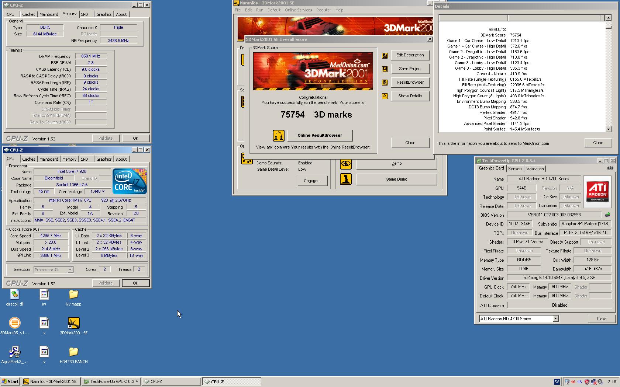Viewport: 620px width, 387px height.
Task: Click the DRAM Frequency value 859.1 MHz
Action: pos(91,56)
